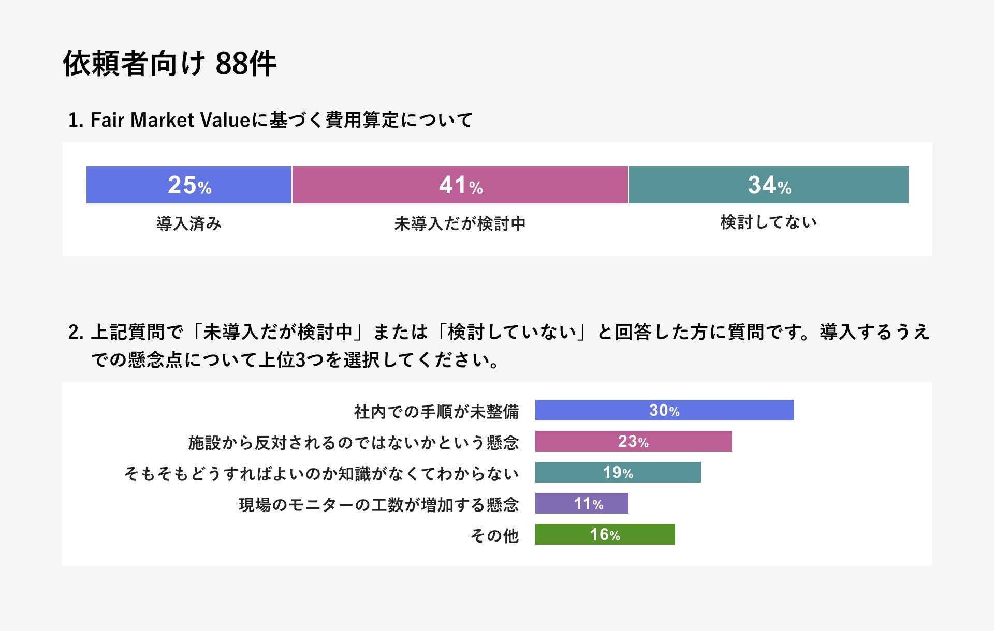Image resolution: width=994 pixels, height=631 pixels.
Task: Select the pink 41% bar segment
Action: 460,185
